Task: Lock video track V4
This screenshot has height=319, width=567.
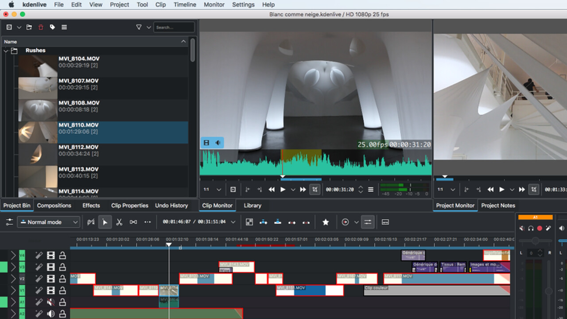Action: coord(62,256)
